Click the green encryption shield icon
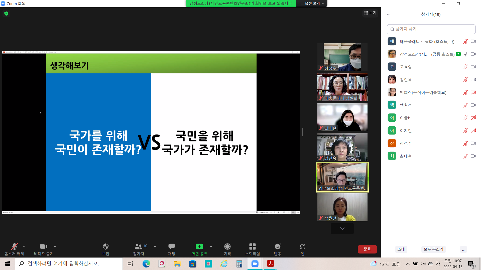This screenshot has height=270, width=481. coord(6,13)
